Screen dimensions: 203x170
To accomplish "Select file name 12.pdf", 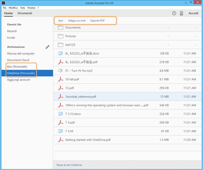I will pyautogui.click(x=69, y=88).
